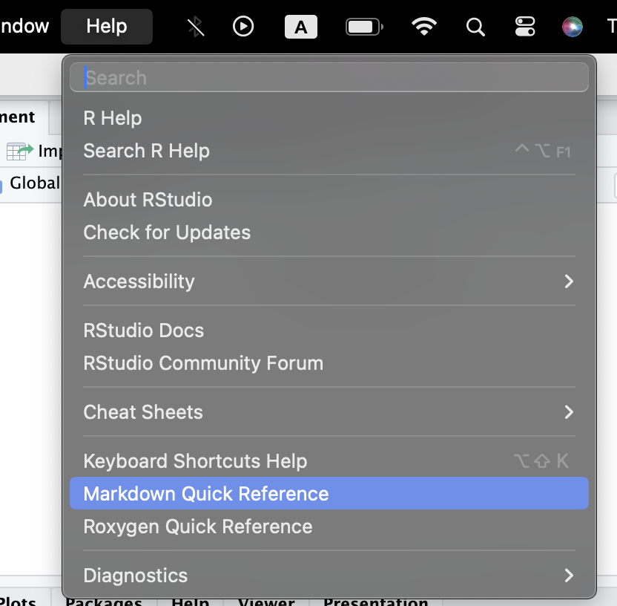Image resolution: width=617 pixels, height=606 pixels.
Task: Open Keyboard Shortcuts Help
Action: point(329,461)
